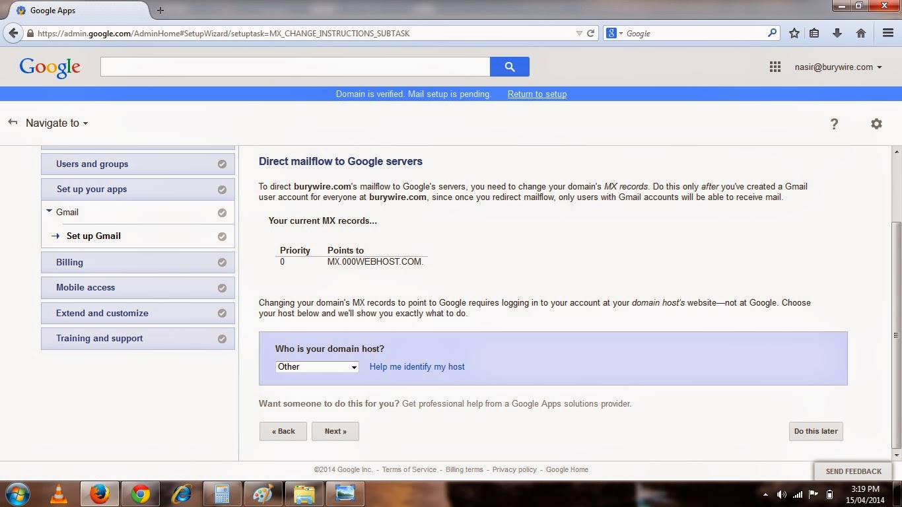Open Calculator from taskbar
Screen dimensions: 902x507
[x=222, y=494]
